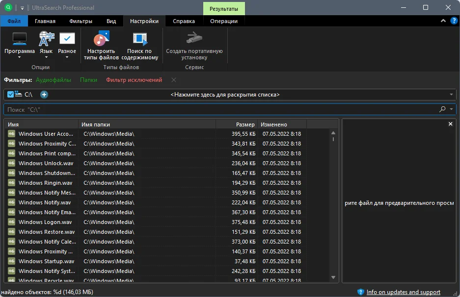Close the preview pane
Image resolution: width=460 pixels, height=297 pixels.
(x=450, y=124)
